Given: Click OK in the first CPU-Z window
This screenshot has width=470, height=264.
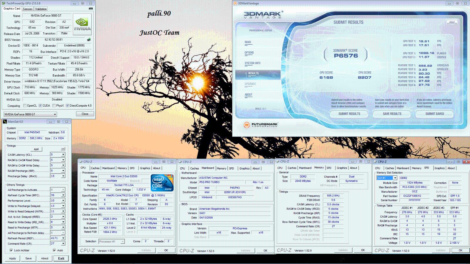Looking at the screenshot, I should coord(166,250).
